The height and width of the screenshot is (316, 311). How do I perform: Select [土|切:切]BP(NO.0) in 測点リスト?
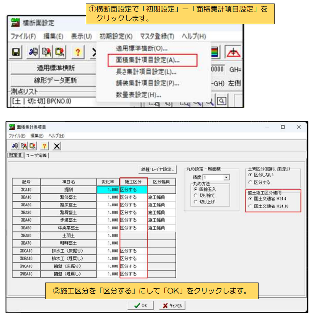[x=42, y=101]
